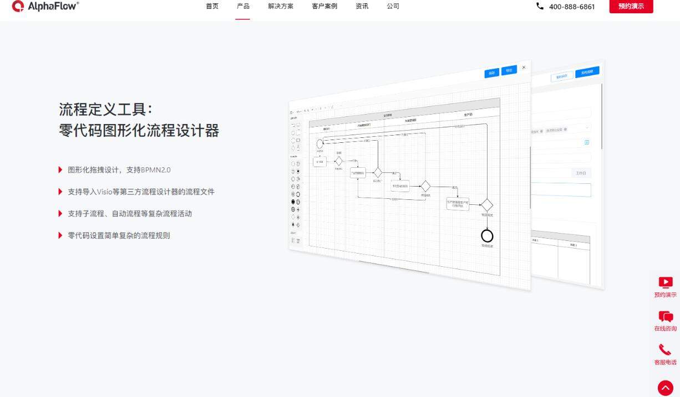The width and height of the screenshot is (680, 397).
Task: Click the rightmost blue button in back window
Action: click(x=587, y=73)
